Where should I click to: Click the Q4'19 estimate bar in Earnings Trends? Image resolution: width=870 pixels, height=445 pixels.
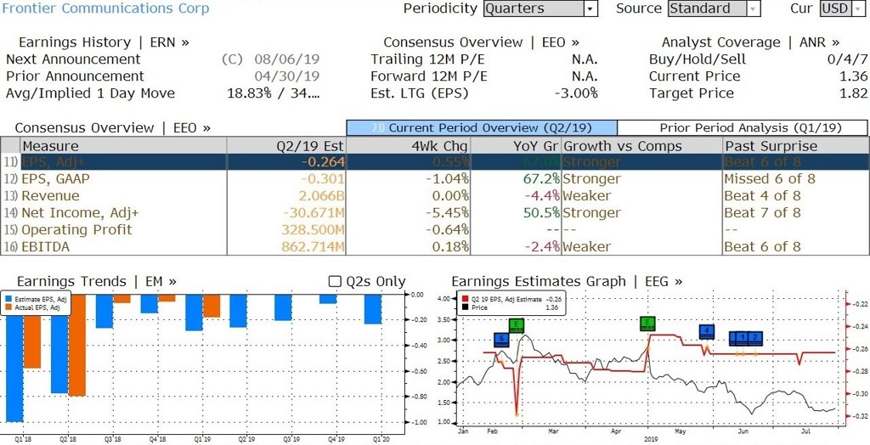327,299
